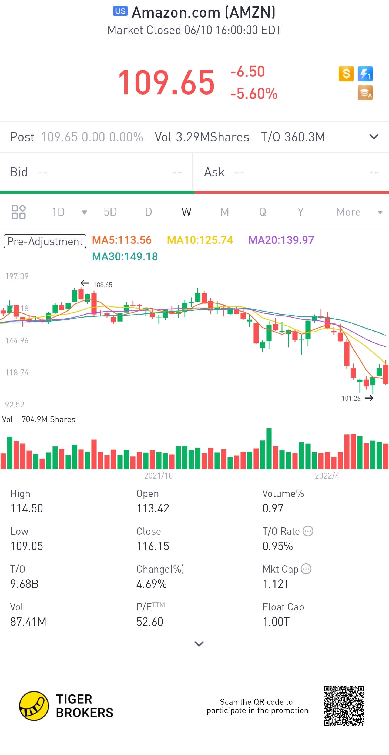Tap the blue lightning bolt icon
The height and width of the screenshot is (755, 389).
(x=365, y=74)
